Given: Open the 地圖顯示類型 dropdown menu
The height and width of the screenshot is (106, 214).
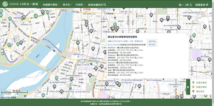Looking at the screenshot, I should pos(51,5).
